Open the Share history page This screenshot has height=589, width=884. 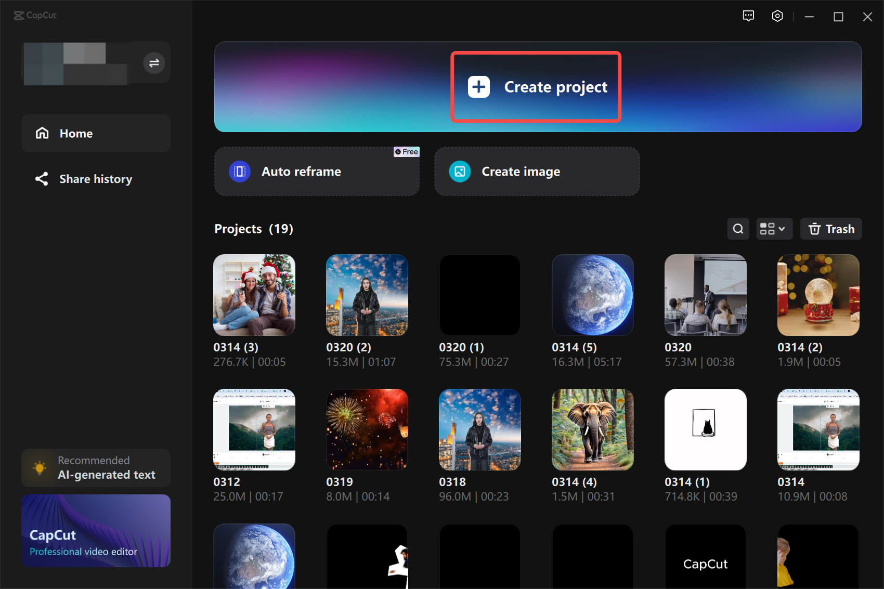click(96, 179)
